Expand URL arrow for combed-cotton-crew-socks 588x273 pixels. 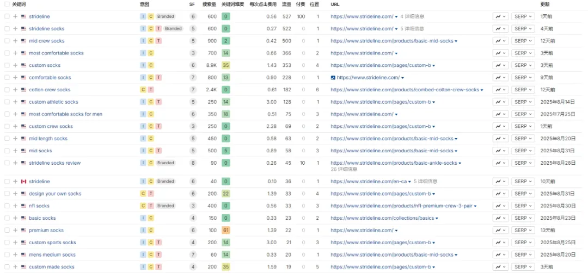[482, 90]
